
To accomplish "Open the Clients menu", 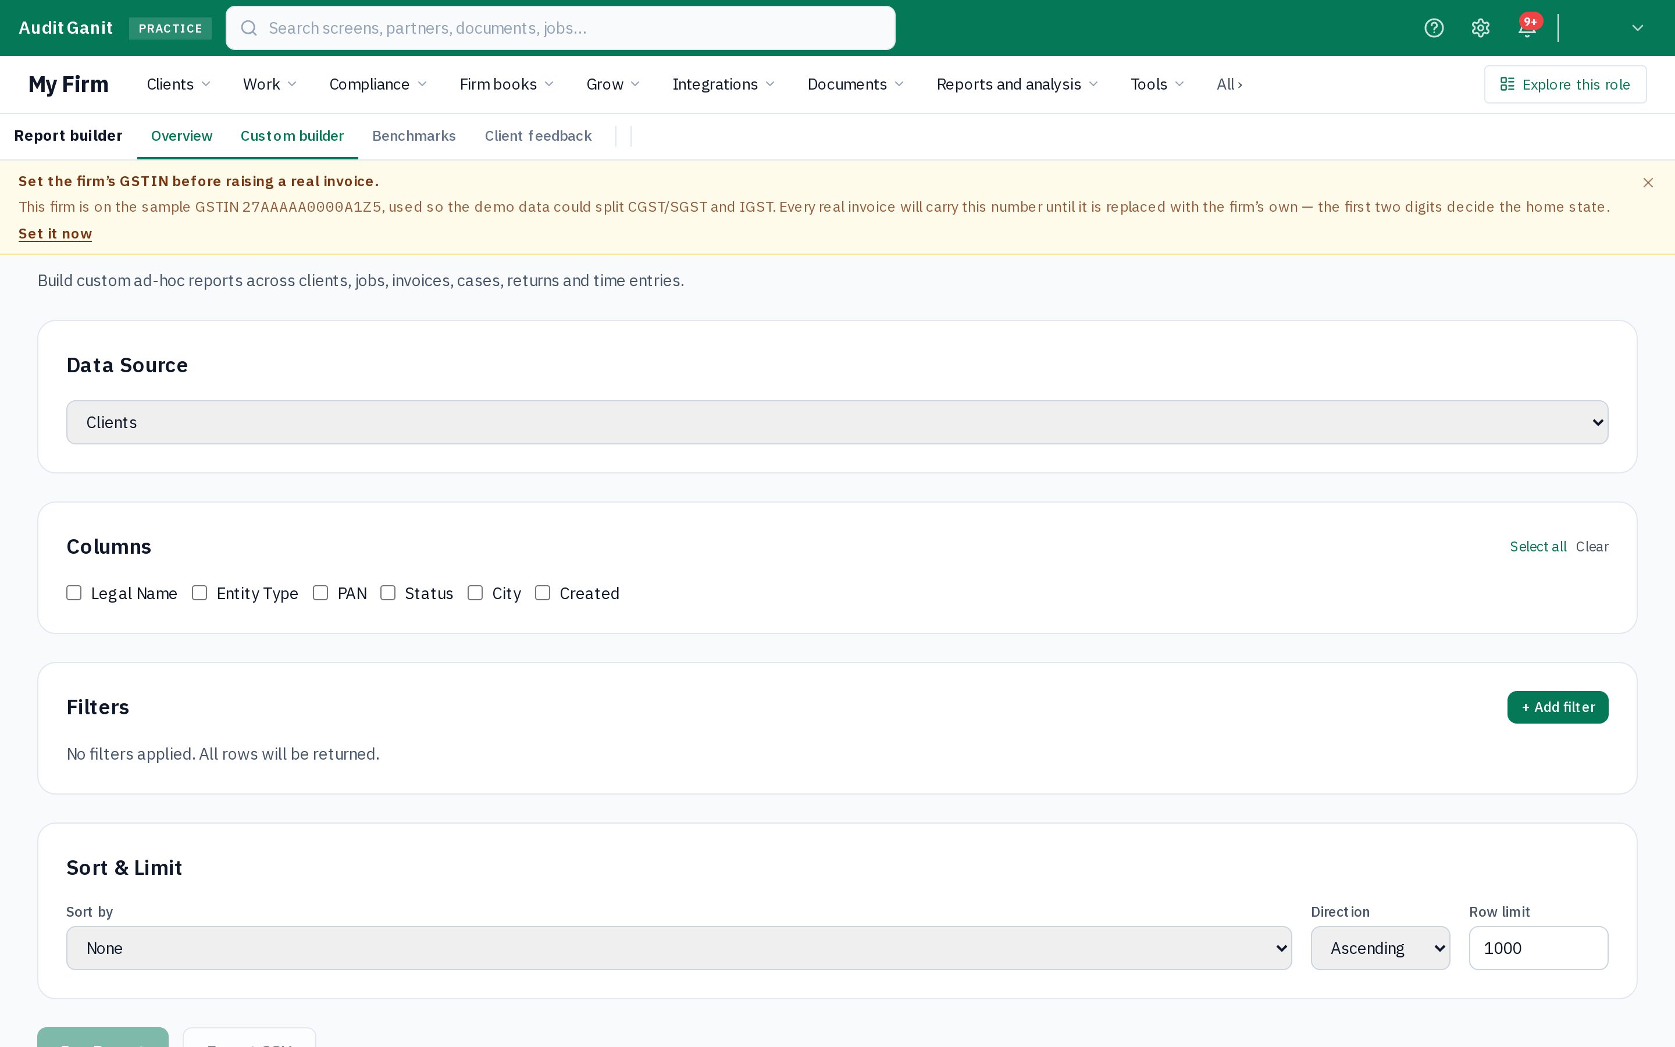I will click(179, 84).
